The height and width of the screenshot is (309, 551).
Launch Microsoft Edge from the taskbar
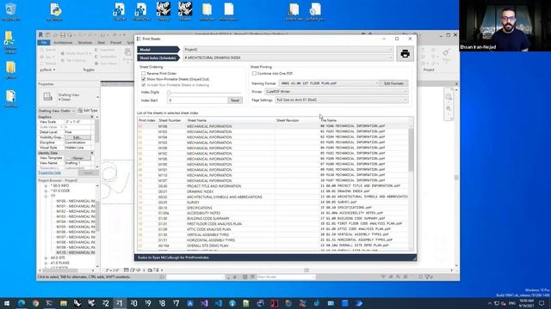[22, 303]
